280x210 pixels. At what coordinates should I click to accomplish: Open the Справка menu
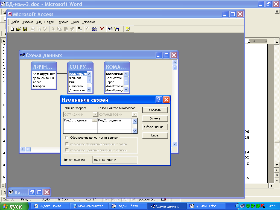coord(88,22)
